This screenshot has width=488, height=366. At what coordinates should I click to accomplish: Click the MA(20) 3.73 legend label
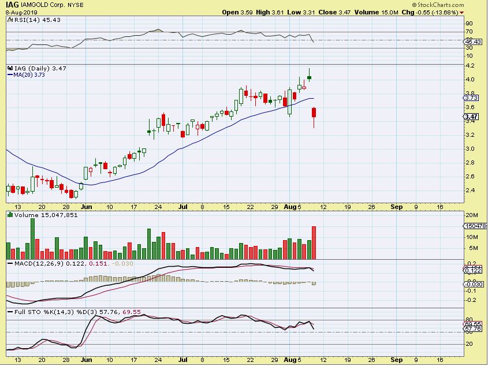click(x=29, y=74)
